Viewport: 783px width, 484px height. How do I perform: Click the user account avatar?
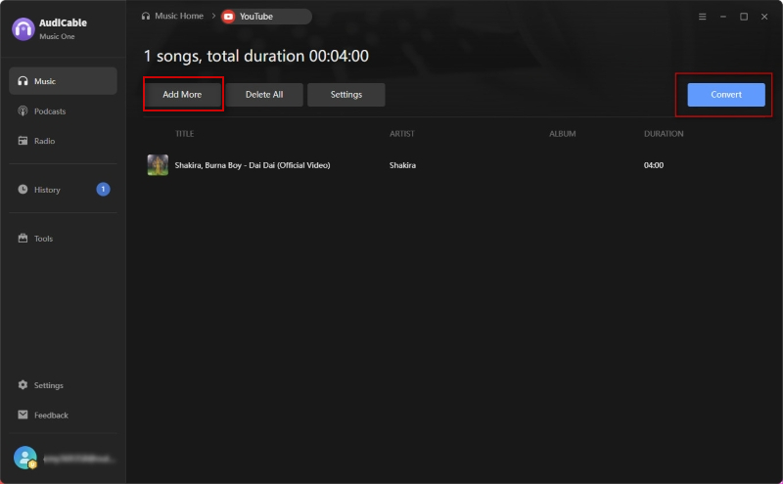pos(25,458)
